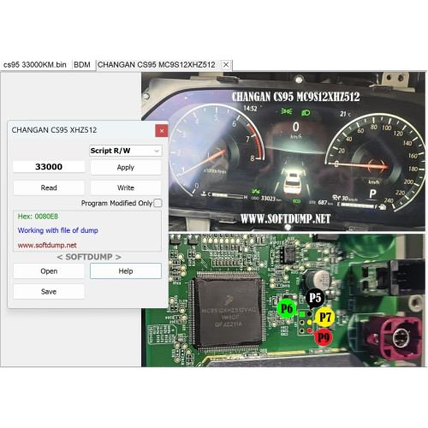Image resolution: width=428 pixels, height=428 pixels.
Task: Enable Program Modified Only checkbox
Action: click(158, 203)
